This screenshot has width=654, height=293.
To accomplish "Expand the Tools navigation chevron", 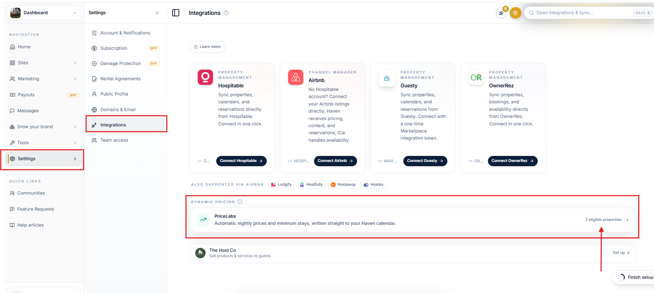I will 75,143.
